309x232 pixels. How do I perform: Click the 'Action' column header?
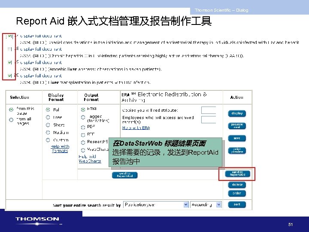(x=236, y=97)
